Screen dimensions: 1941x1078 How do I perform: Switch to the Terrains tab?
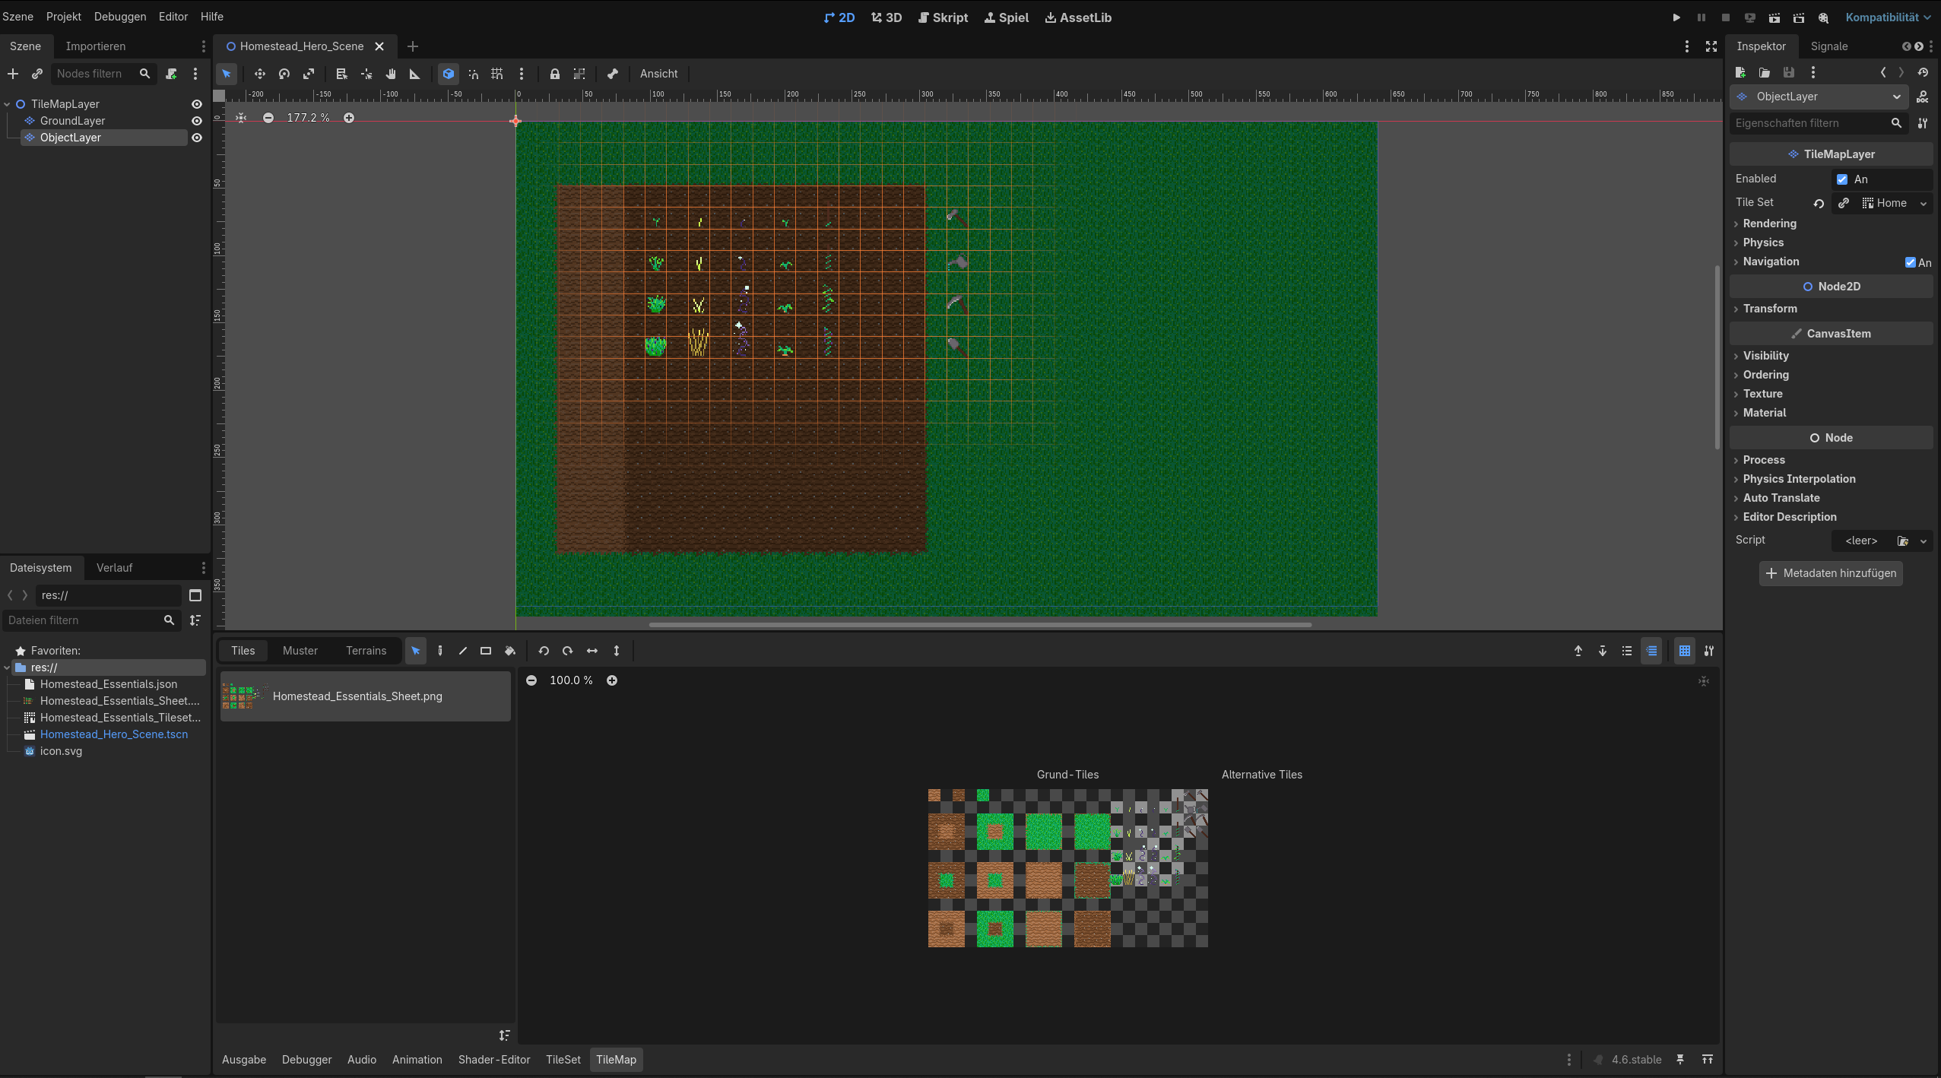tap(366, 651)
